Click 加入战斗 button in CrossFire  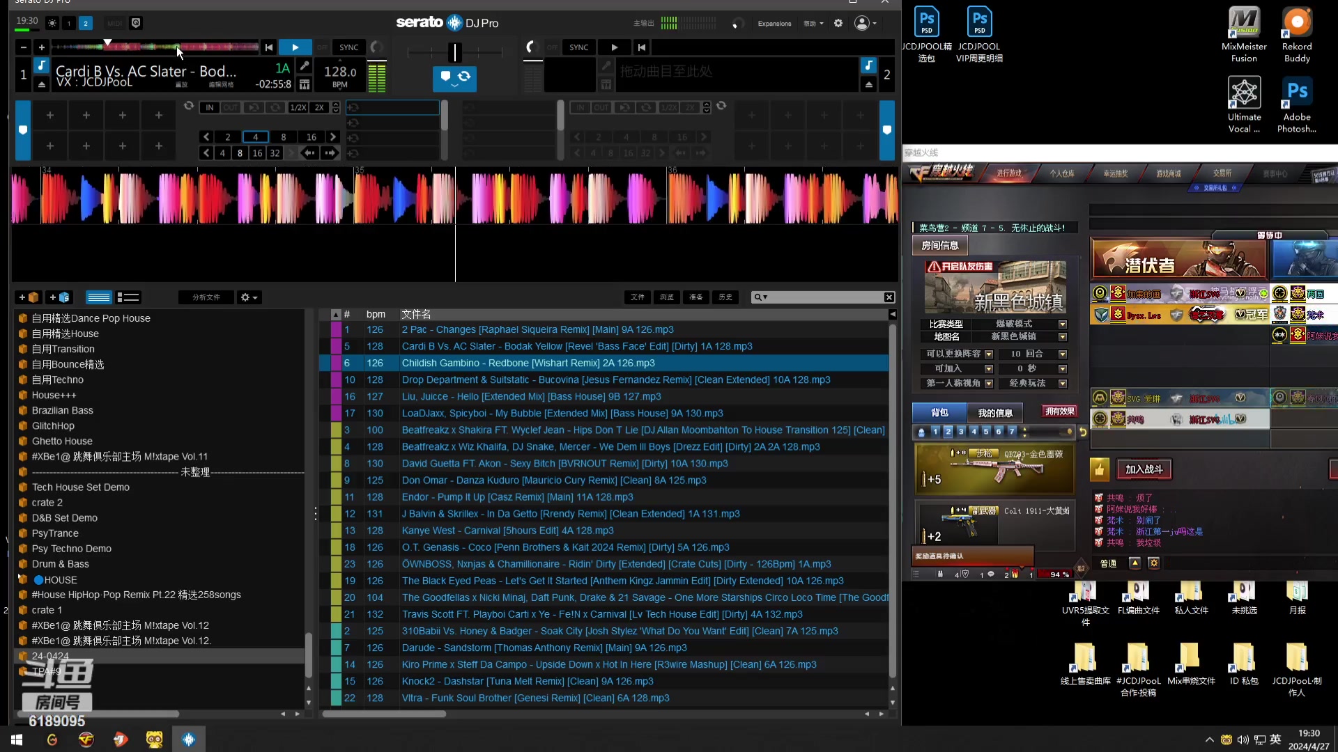1144,469
